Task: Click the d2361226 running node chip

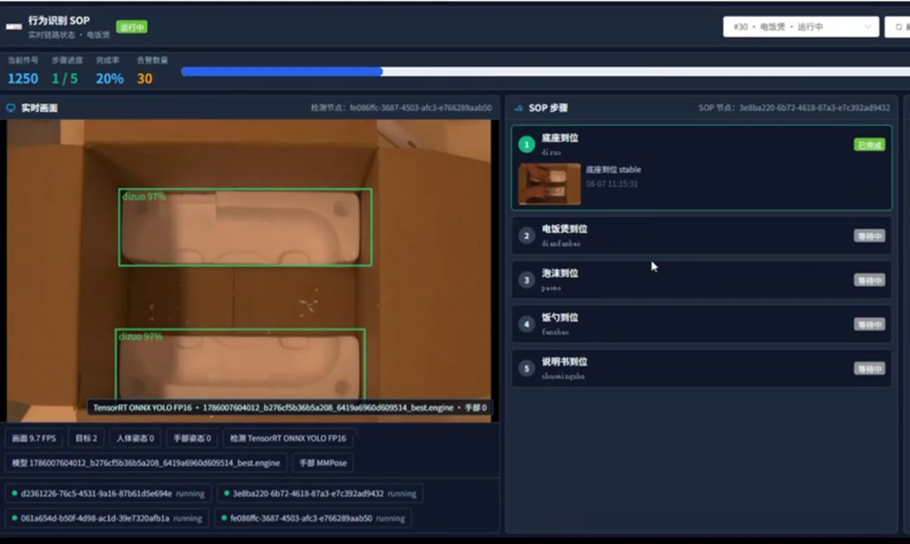Action: 108,493
